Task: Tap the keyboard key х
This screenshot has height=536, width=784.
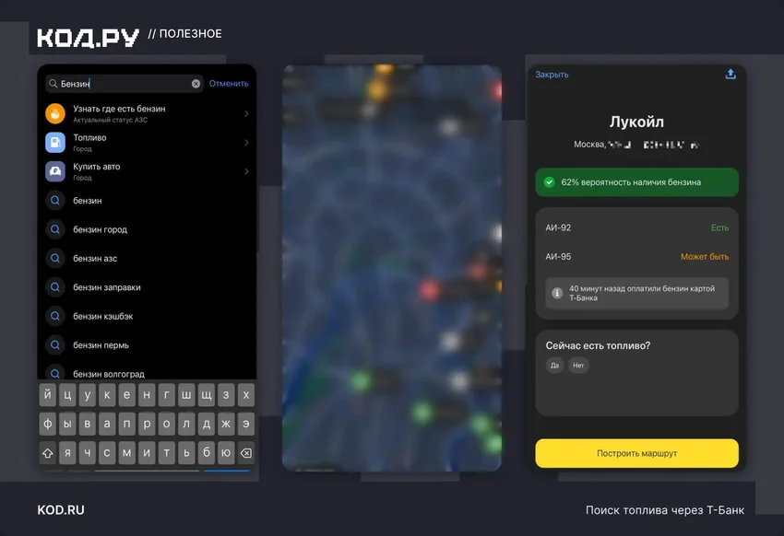Action: click(x=246, y=395)
